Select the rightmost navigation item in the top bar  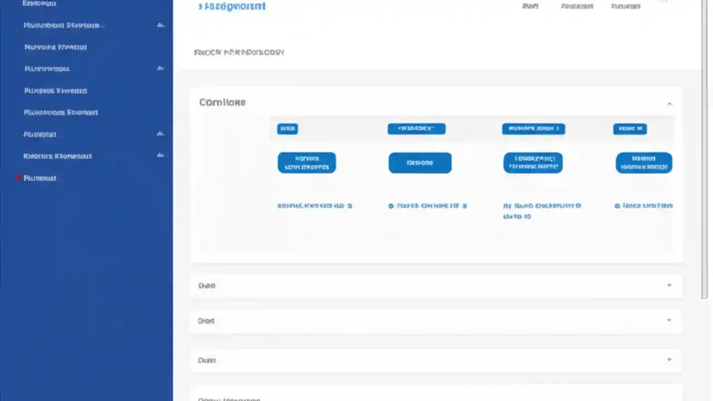625,6
